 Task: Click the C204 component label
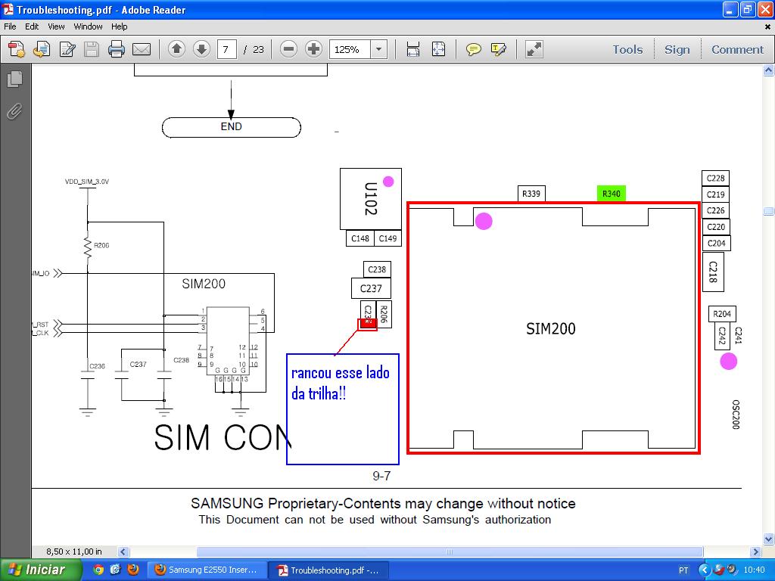click(716, 243)
